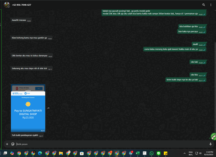216x157 pixels.
Task: Open Microsoft Store from the taskbar
Action: (82, 153)
